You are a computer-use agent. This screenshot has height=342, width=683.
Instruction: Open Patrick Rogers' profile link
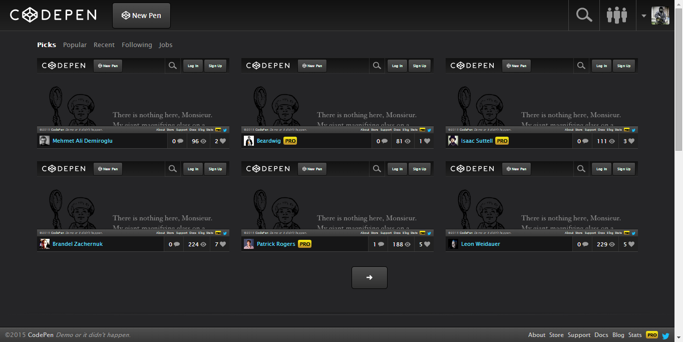[x=276, y=244]
